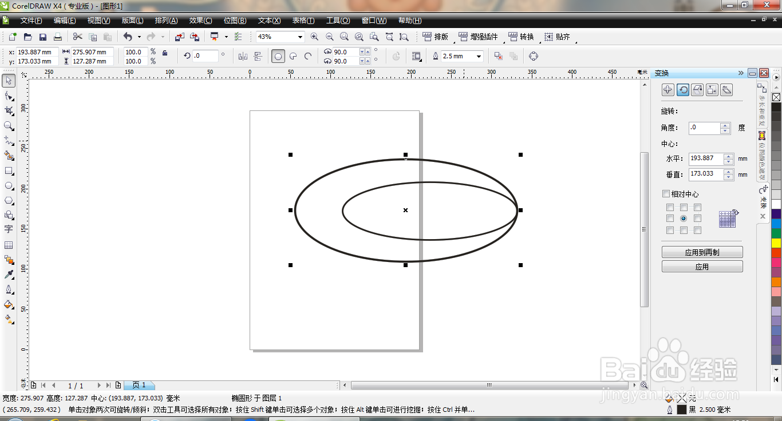Screen dimensions: 782x421
Task: Open a file via folder icon
Action: point(27,37)
